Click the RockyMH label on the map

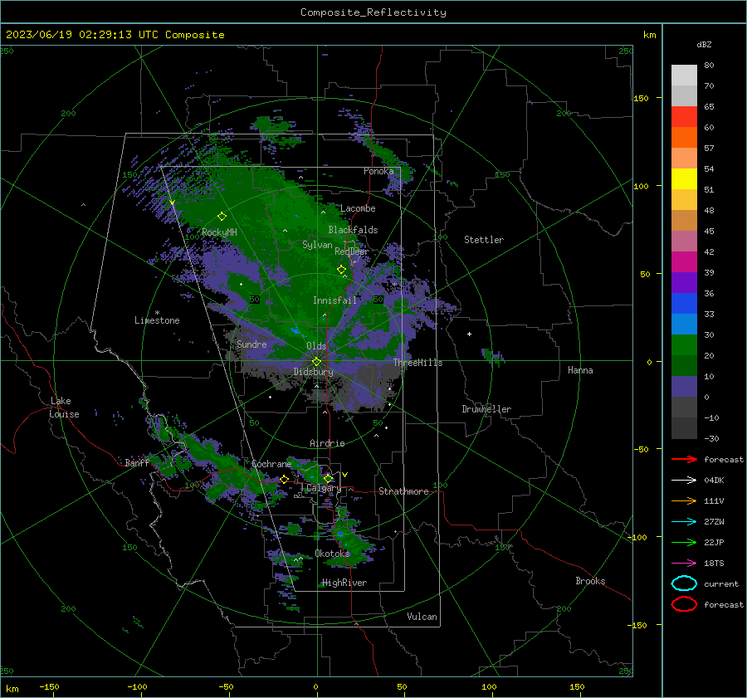(x=219, y=232)
